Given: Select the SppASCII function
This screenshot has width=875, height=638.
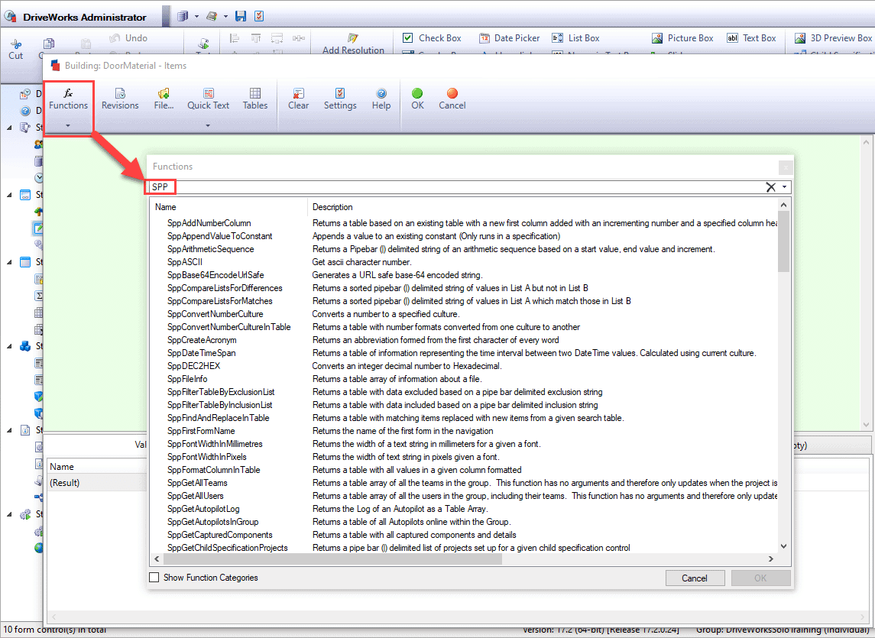Looking at the screenshot, I should (x=185, y=262).
